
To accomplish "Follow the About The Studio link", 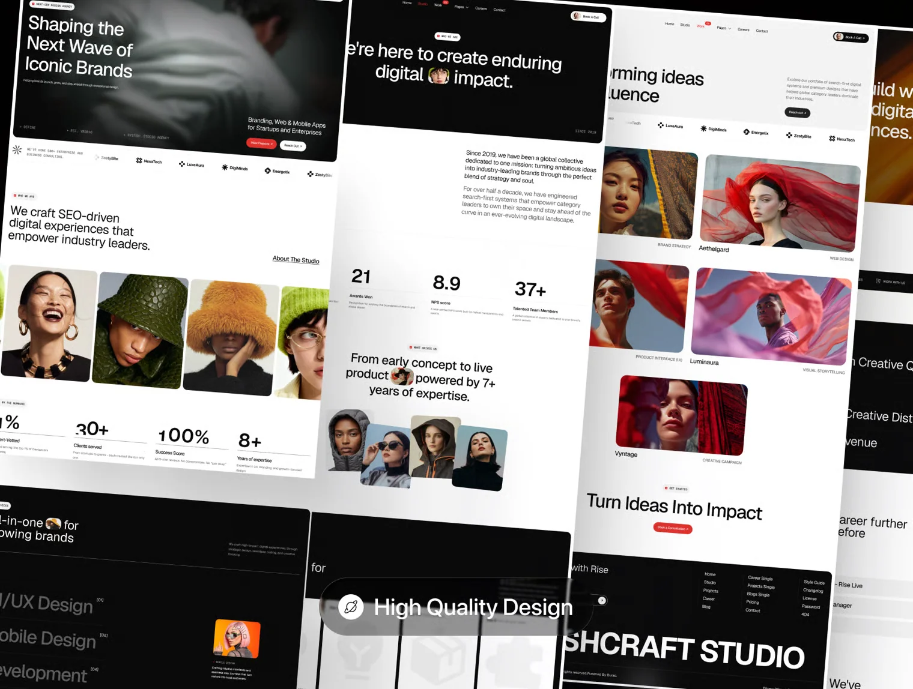I will click(x=296, y=259).
